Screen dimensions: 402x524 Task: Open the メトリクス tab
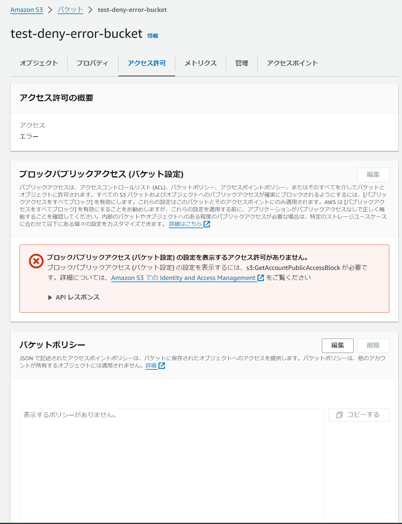click(200, 63)
